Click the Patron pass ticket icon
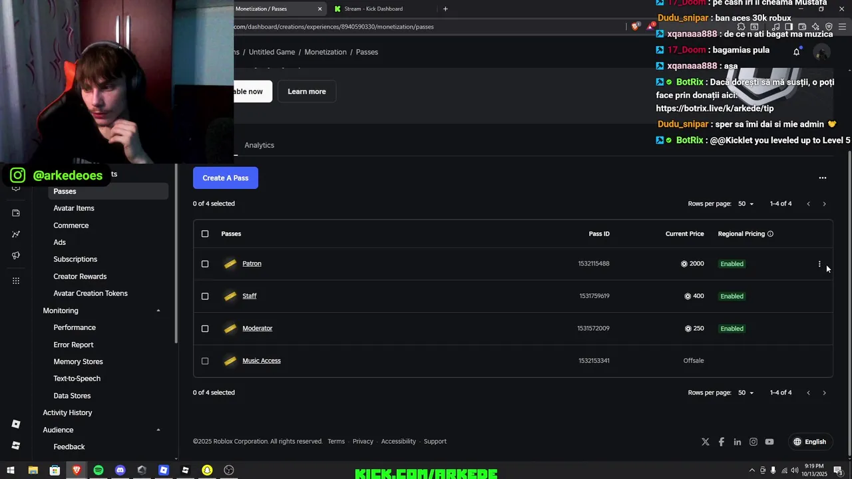 (x=230, y=264)
